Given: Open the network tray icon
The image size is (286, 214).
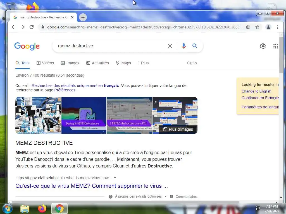Looking at the screenshot, I should [x=258, y=208].
